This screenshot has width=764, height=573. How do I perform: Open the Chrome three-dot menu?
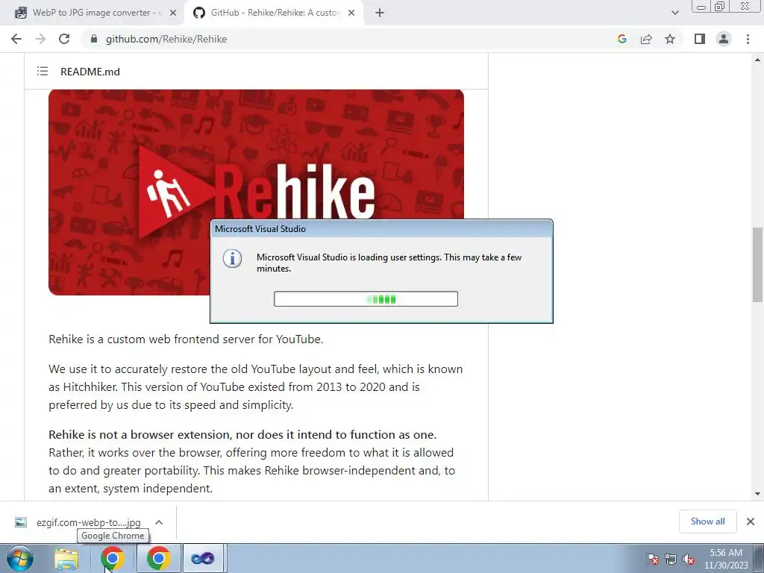(748, 39)
